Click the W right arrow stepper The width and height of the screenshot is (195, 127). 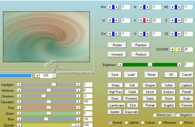point(117,20)
